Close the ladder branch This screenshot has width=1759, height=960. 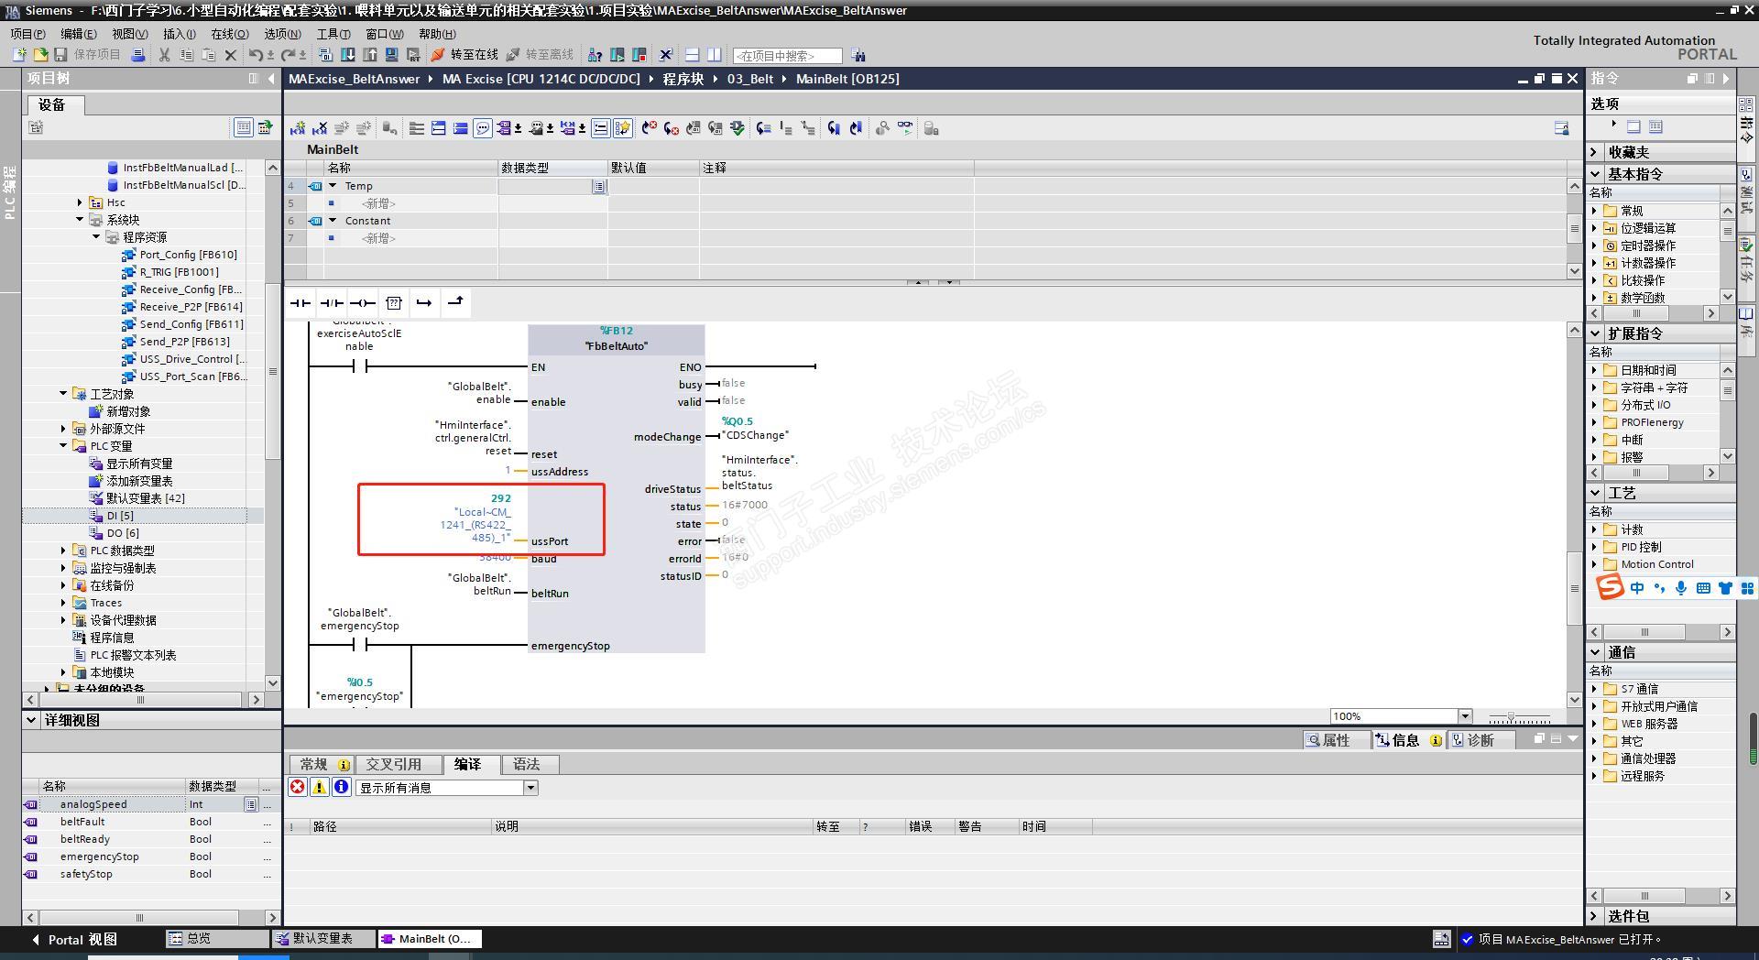[x=455, y=303]
